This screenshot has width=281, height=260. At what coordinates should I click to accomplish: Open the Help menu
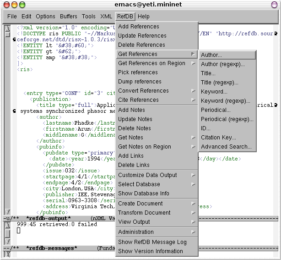click(144, 17)
